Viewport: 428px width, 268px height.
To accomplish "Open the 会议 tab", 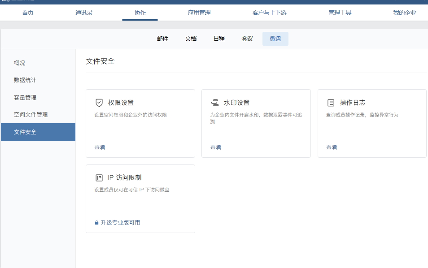I will coord(247,39).
